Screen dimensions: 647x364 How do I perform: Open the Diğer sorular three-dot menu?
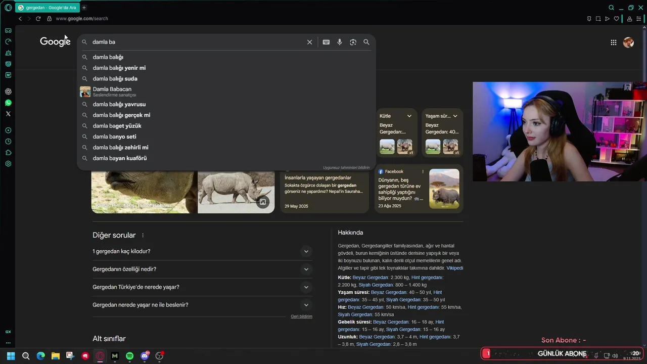143,236
